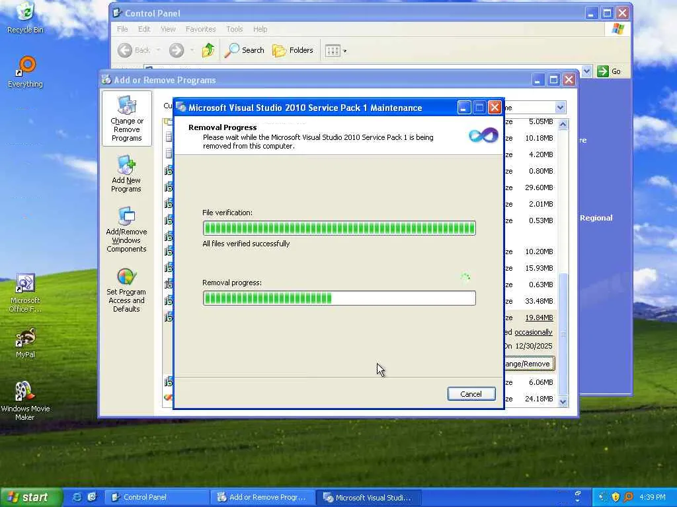The image size is (677, 507).
Task: Open the Sort by dropdown in Add or Remove Programs
Action: (x=560, y=108)
